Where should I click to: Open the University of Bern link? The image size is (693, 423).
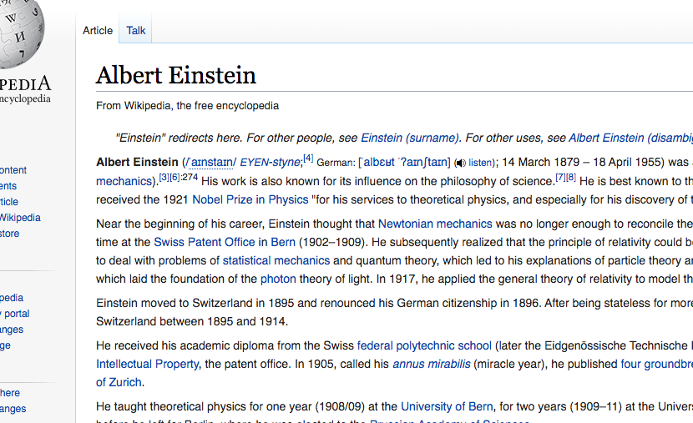[447, 406]
